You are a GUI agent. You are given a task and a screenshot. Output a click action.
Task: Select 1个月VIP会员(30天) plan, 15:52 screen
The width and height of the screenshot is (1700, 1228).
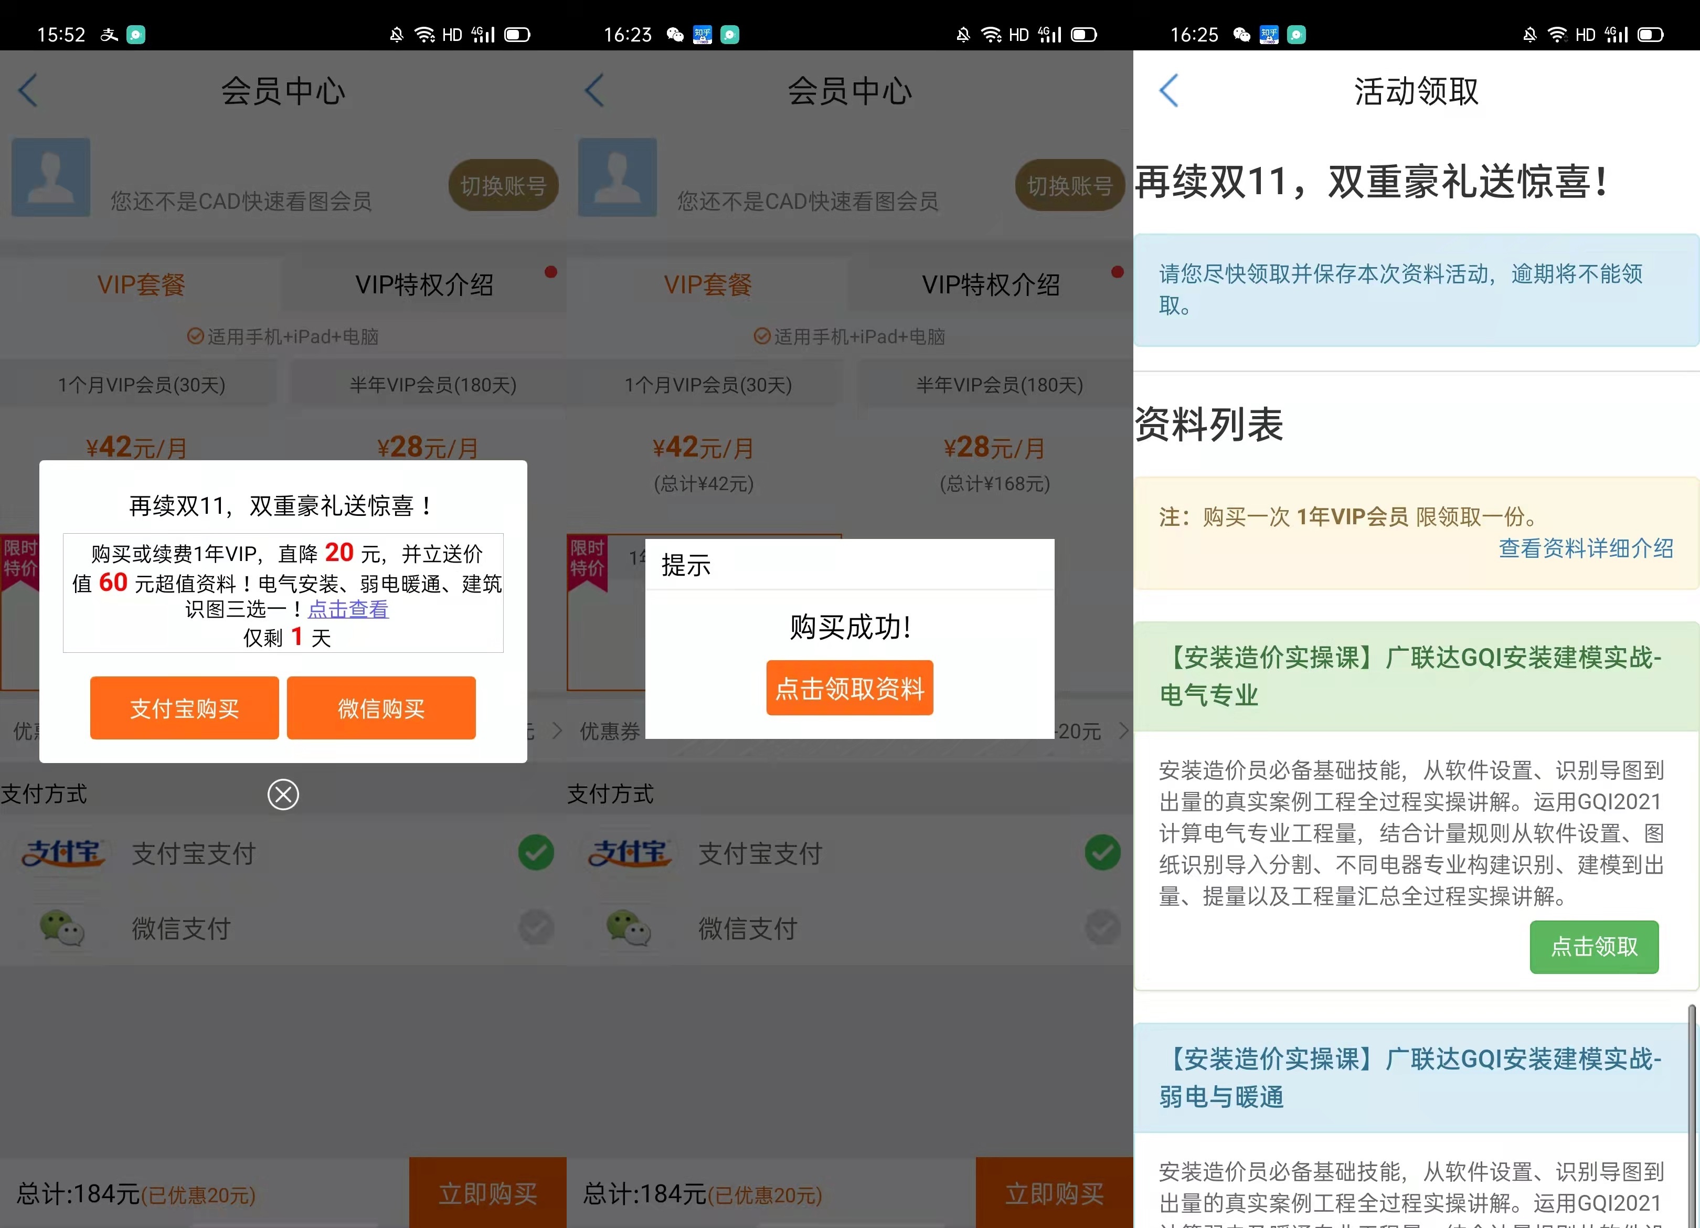click(x=142, y=385)
